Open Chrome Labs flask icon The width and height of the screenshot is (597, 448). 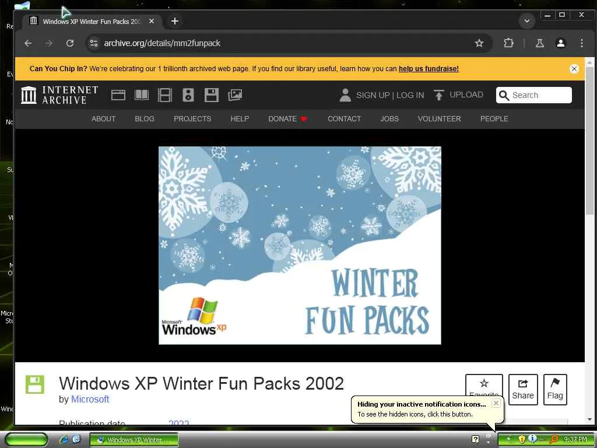(539, 43)
